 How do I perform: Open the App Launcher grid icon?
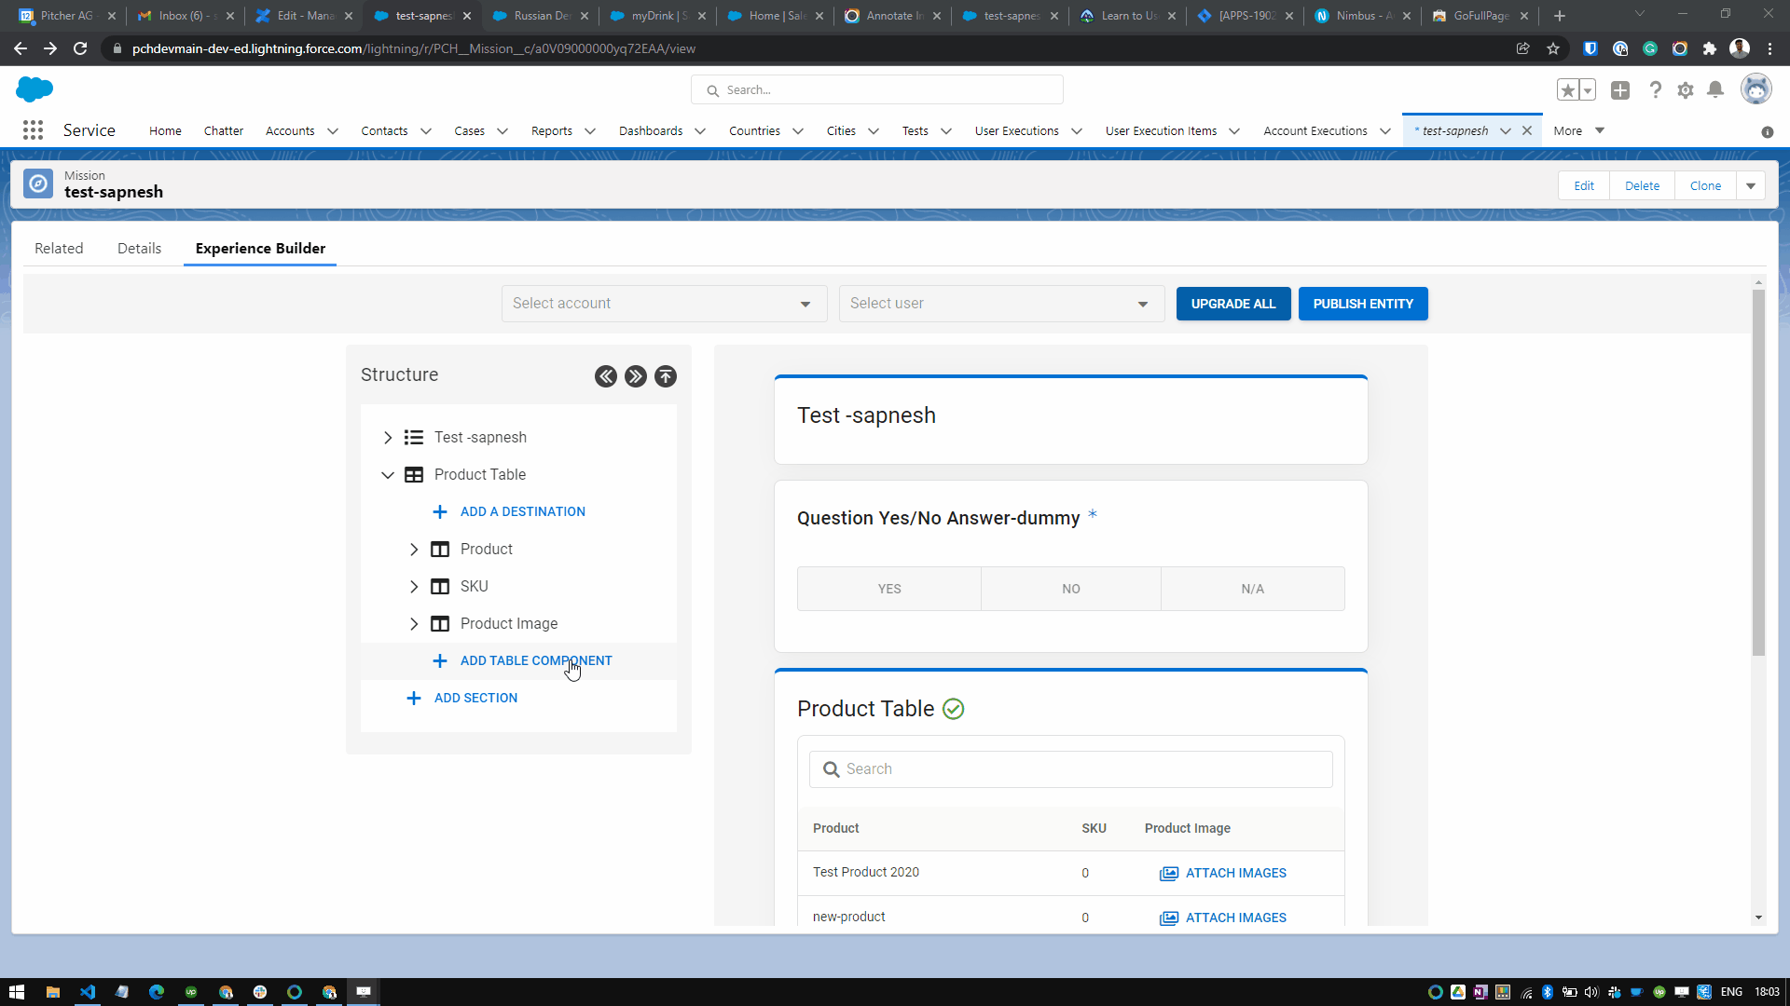coord(33,130)
